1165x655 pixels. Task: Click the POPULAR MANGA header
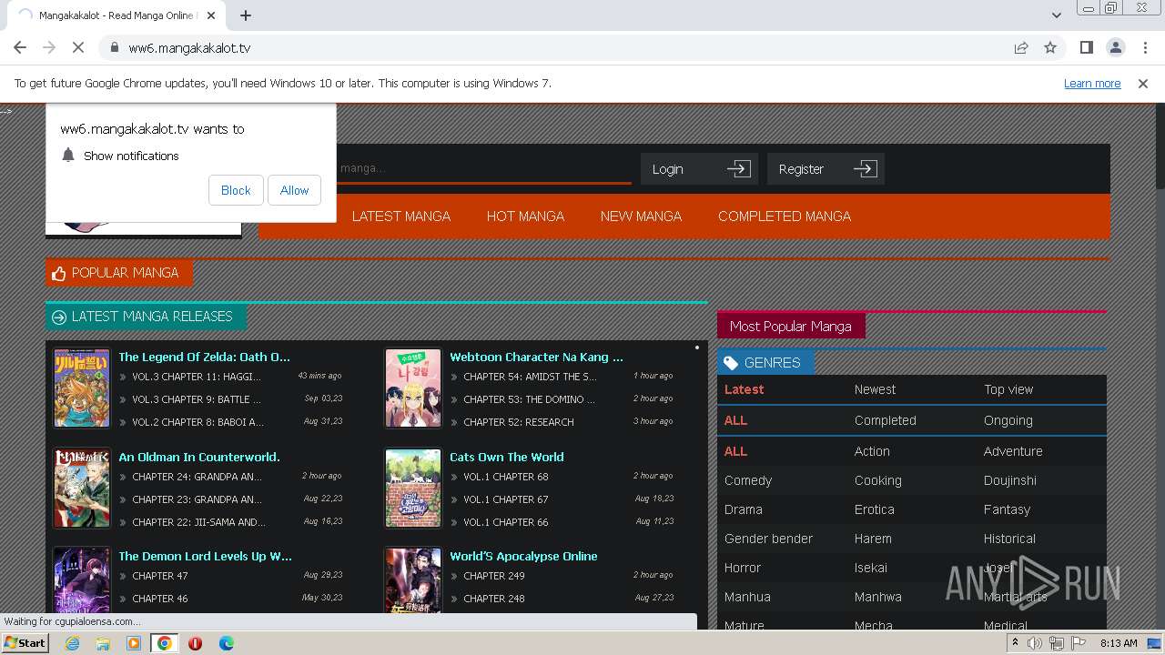coord(118,273)
